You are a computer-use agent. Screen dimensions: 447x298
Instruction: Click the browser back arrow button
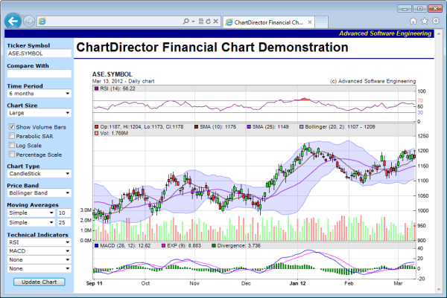tap(12, 22)
